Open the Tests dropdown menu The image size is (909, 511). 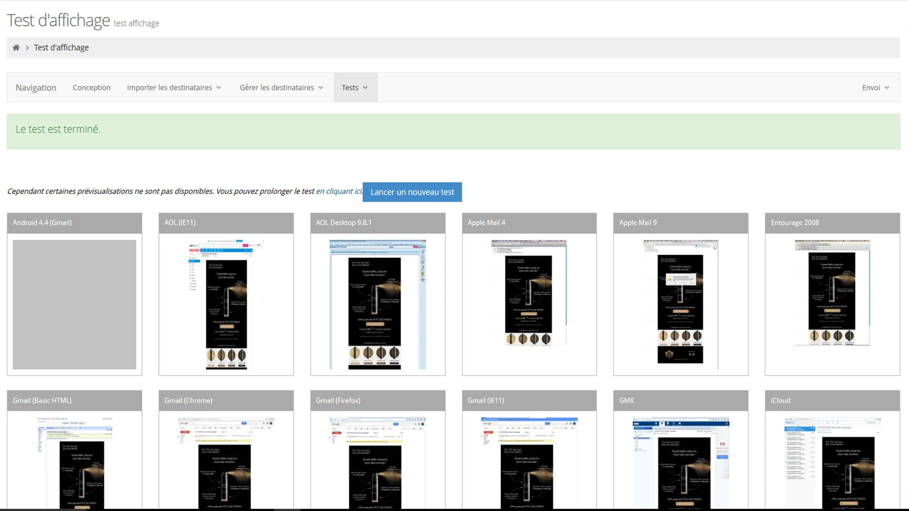click(x=355, y=88)
